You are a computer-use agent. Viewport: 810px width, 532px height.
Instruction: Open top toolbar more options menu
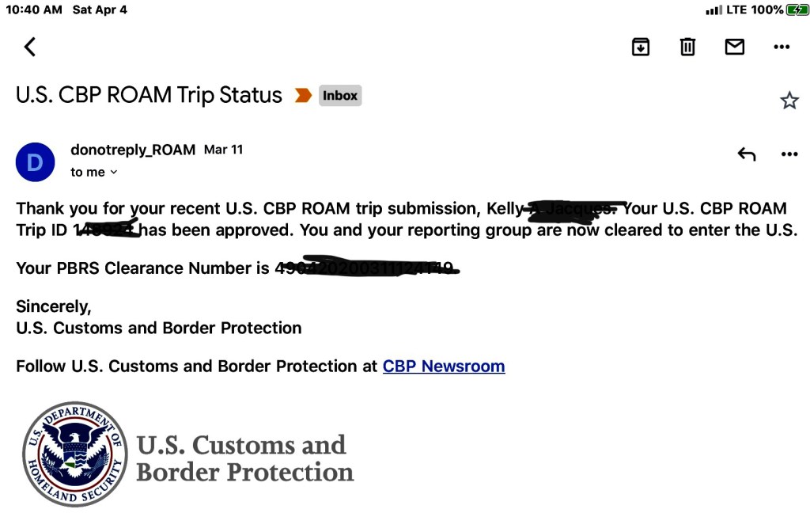(x=782, y=47)
